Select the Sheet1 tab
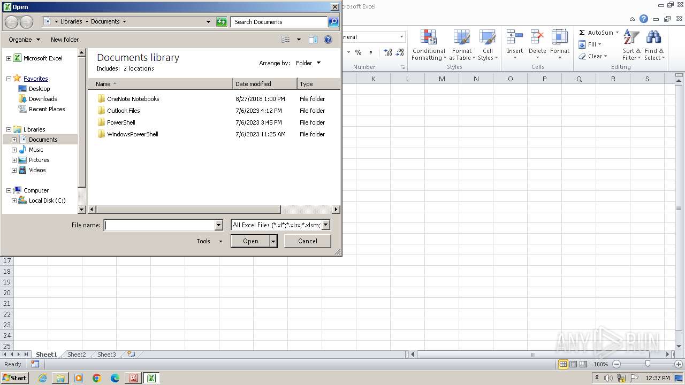 click(x=47, y=355)
